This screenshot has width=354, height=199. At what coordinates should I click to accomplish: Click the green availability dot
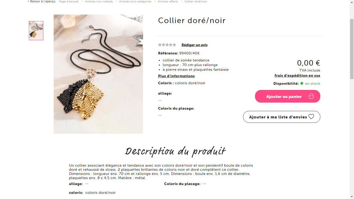302,83
